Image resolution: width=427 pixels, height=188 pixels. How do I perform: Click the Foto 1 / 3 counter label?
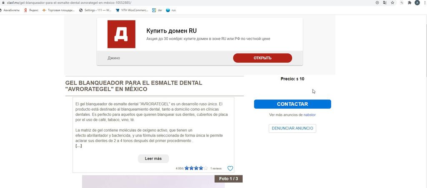(229, 179)
